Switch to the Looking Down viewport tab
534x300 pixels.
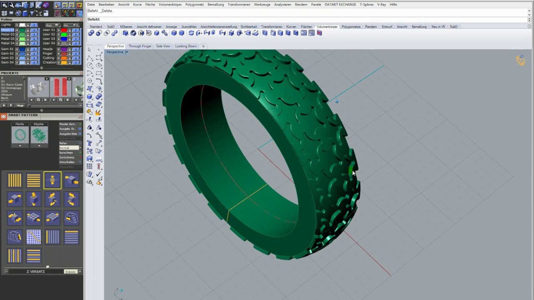[x=186, y=46]
